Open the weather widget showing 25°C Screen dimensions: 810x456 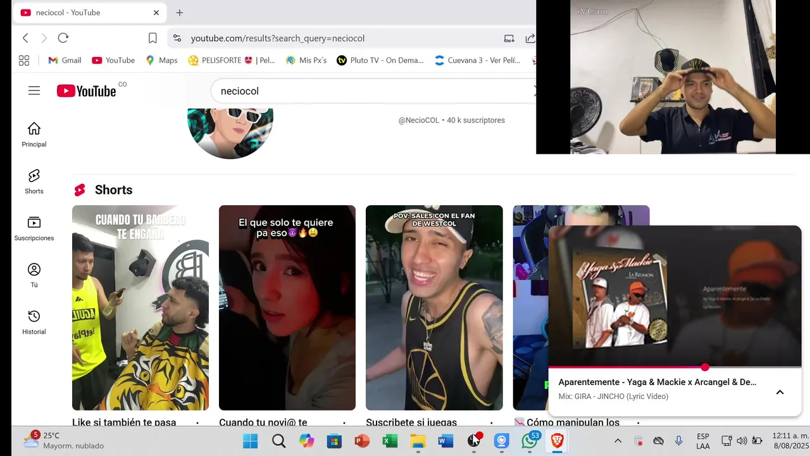click(x=63, y=440)
